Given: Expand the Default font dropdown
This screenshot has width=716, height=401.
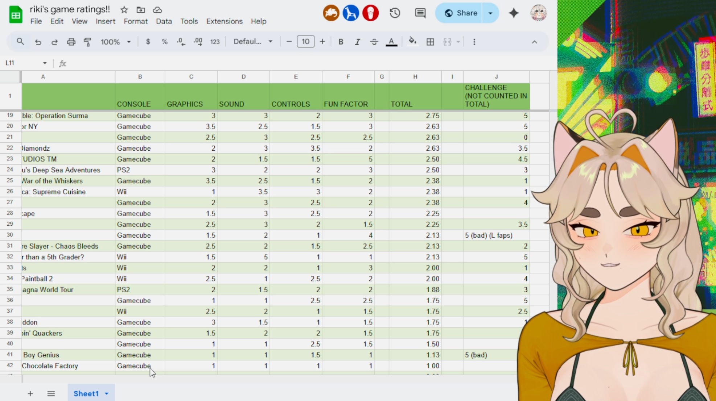Looking at the screenshot, I should (x=253, y=42).
